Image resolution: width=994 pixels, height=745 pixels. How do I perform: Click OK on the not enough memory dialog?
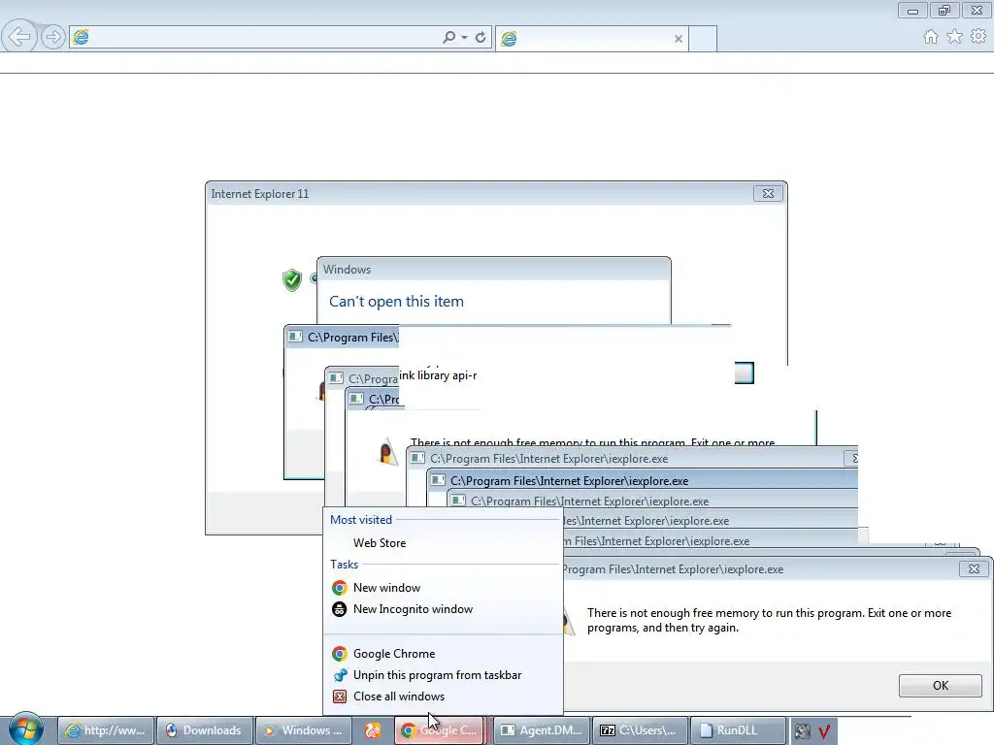940,686
